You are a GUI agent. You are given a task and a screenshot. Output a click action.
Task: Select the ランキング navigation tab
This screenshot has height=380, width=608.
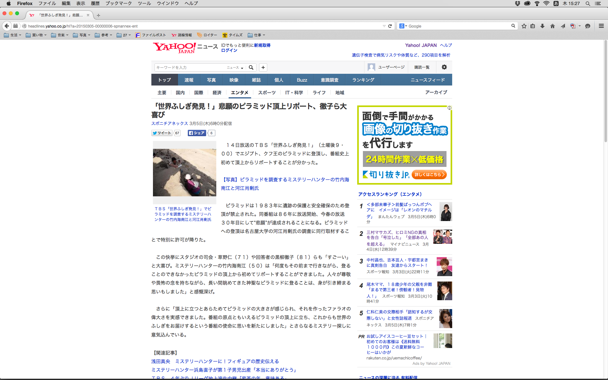click(363, 80)
